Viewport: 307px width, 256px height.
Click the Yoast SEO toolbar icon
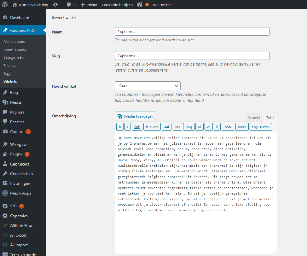140,5
